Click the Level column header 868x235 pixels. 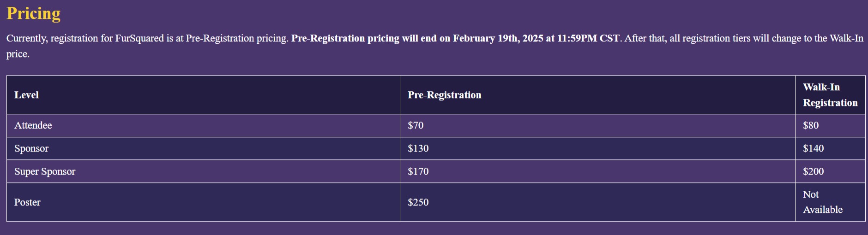pos(26,95)
